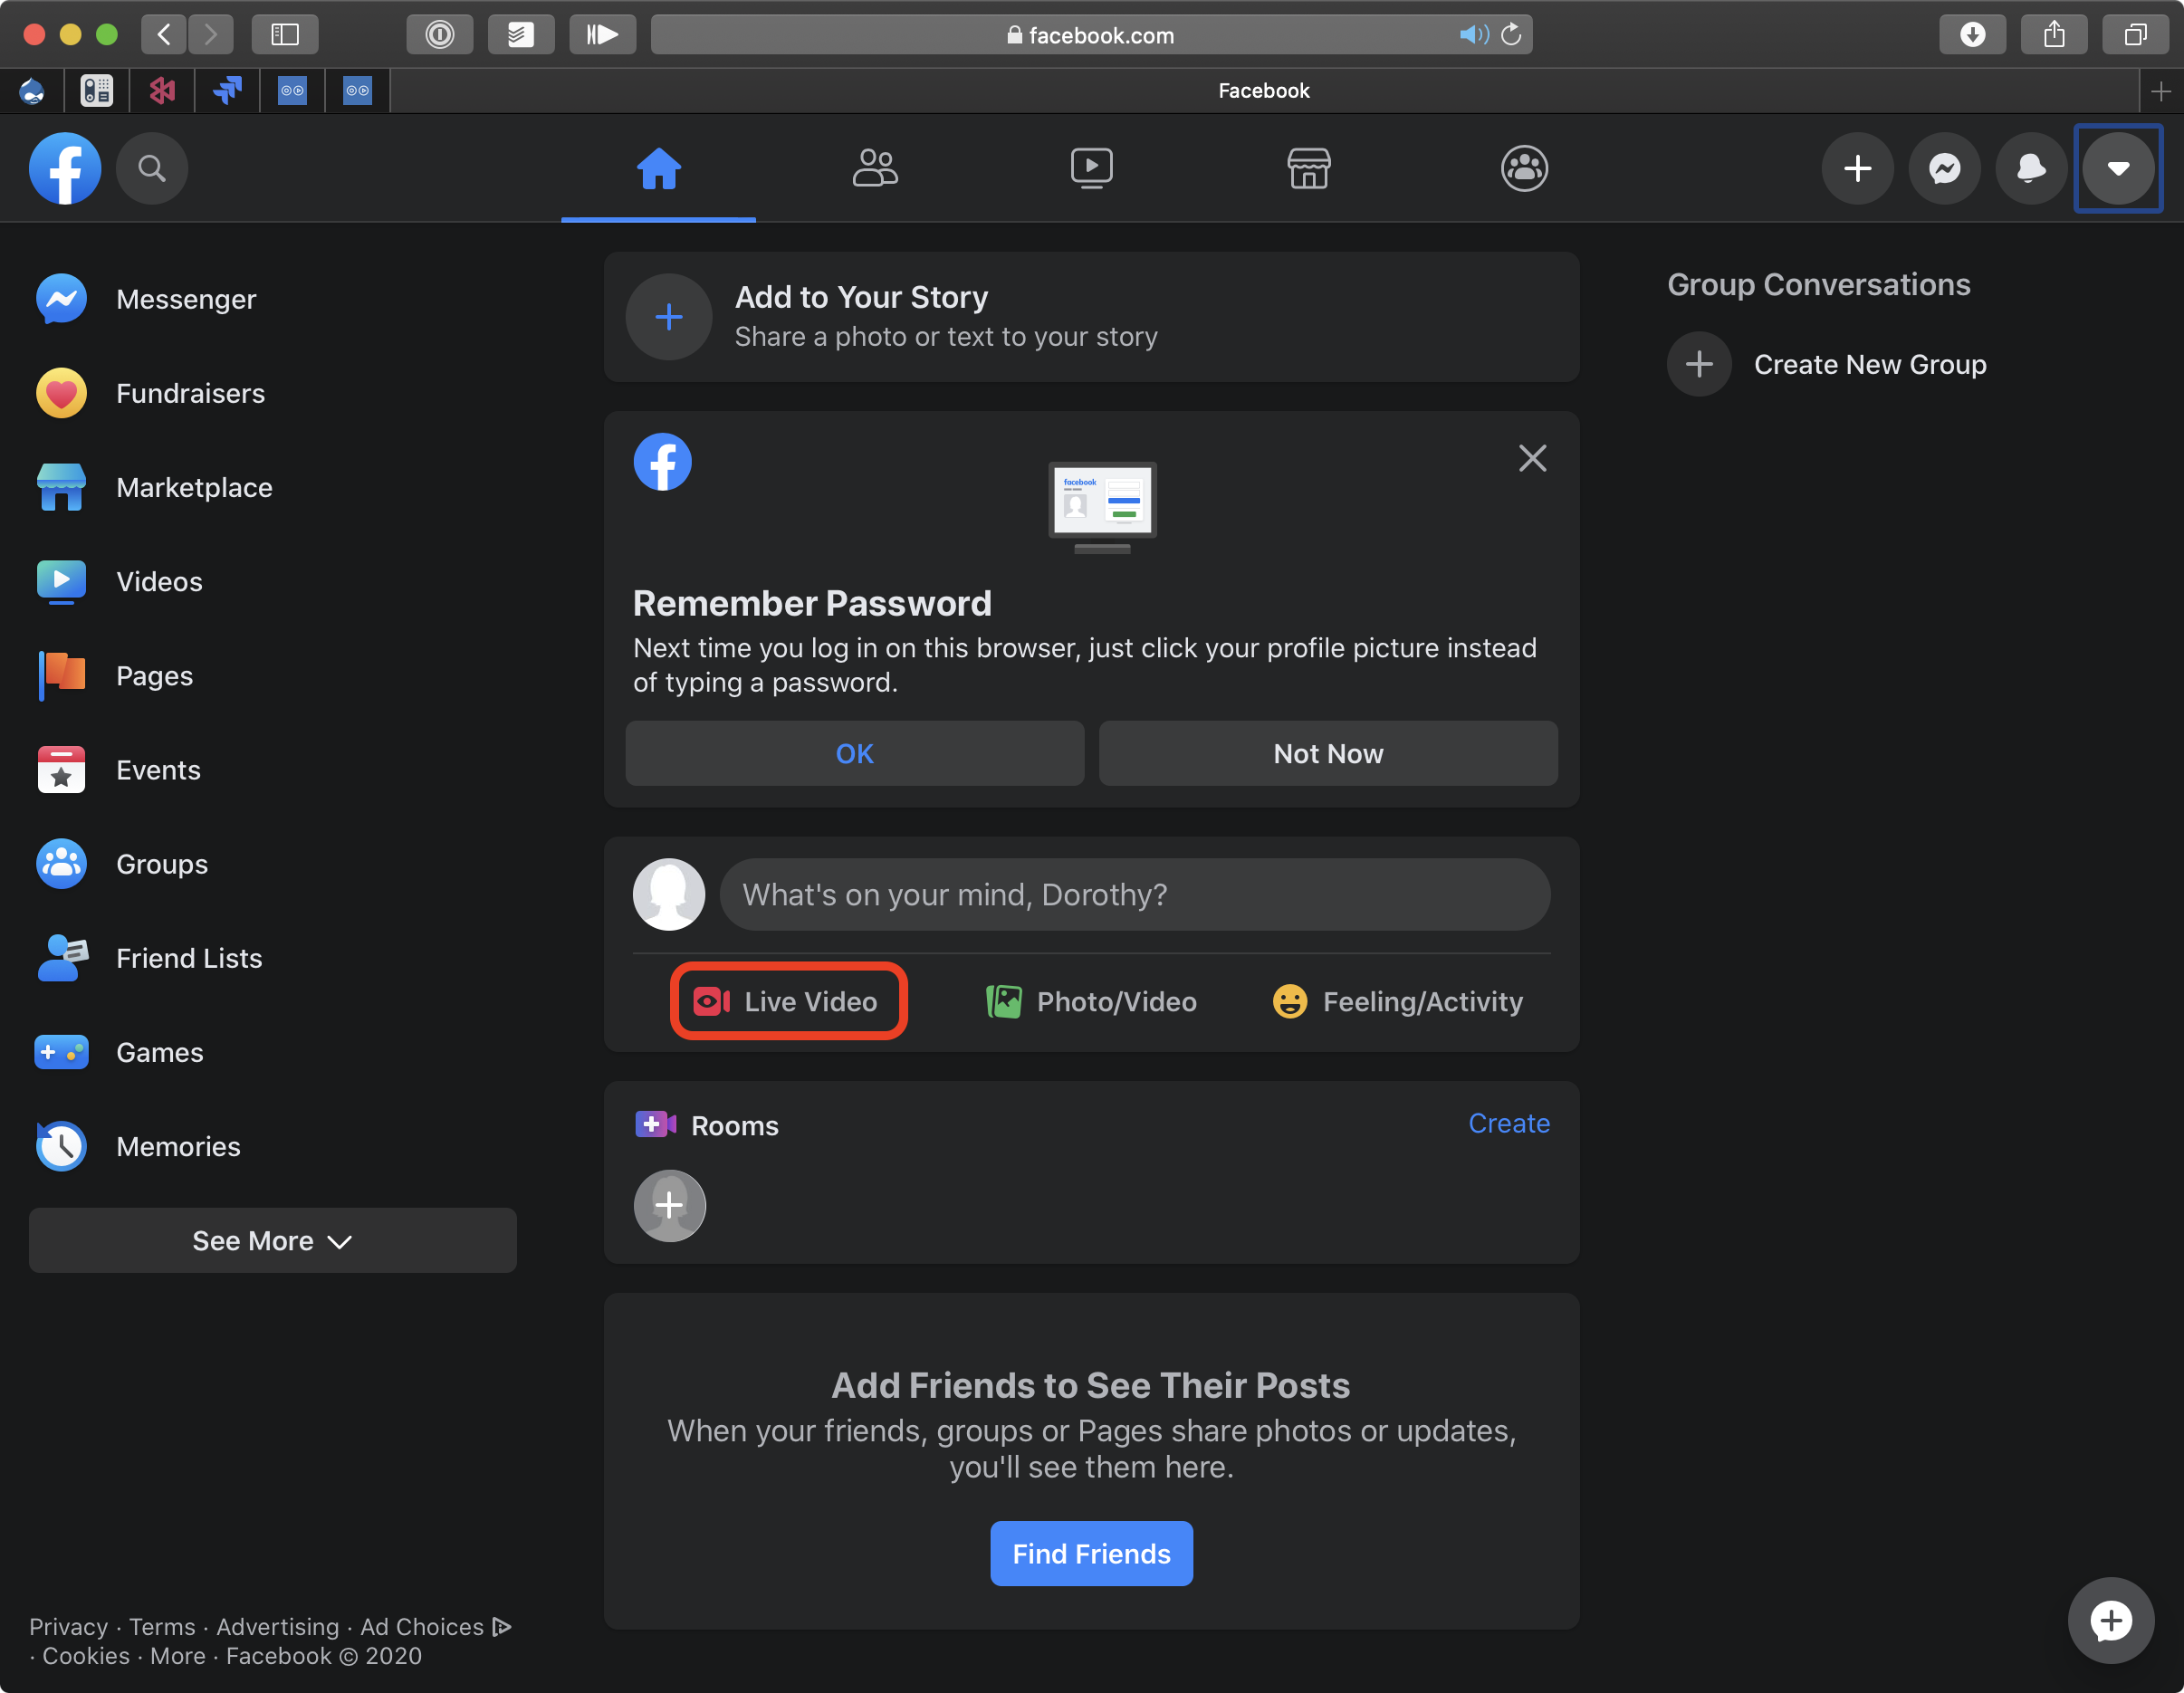Start a Live Video
The image size is (2184, 1693).
pyautogui.click(x=788, y=1001)
